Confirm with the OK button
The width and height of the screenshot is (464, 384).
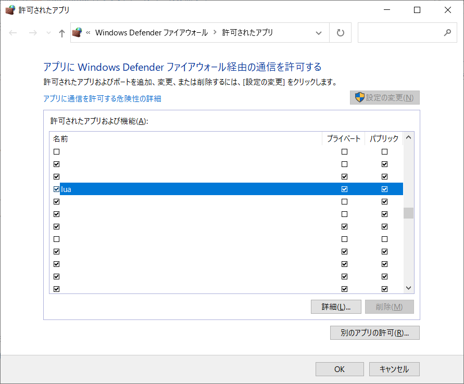coord(340,369)
